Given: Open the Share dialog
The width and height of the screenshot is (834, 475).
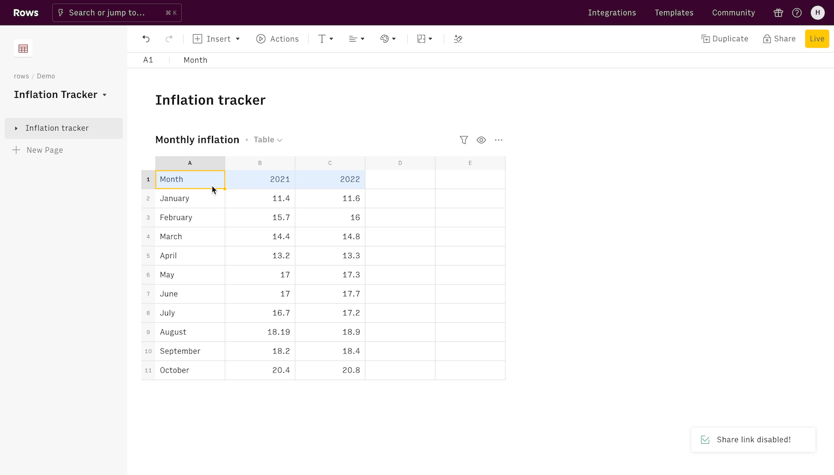Looking at the screenshot, I should [x=779, y=39].
